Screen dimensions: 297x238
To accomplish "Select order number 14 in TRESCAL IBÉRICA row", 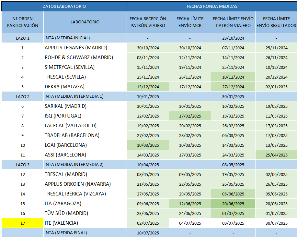I will [x=23, y=194].
